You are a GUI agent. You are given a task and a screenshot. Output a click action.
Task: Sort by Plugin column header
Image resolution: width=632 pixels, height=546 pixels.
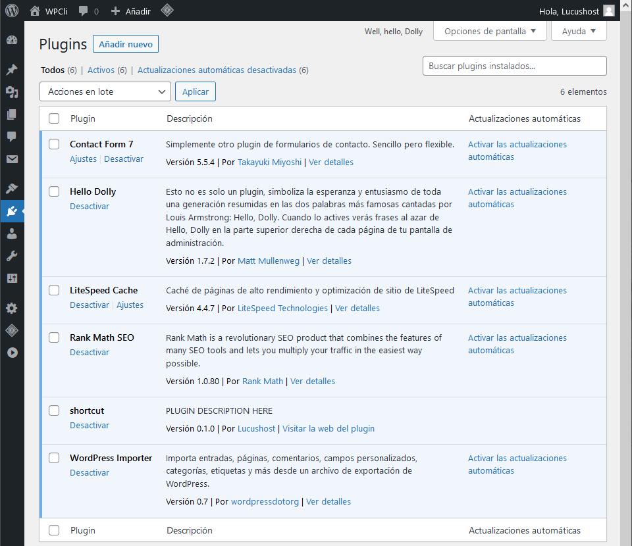pos(83,118)
